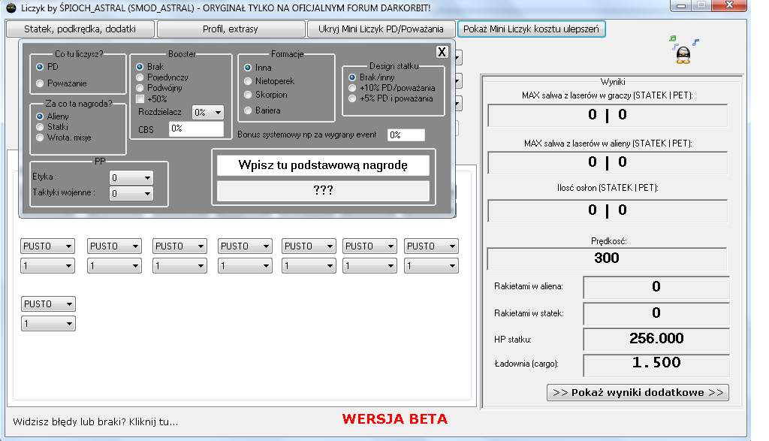Open the Etyka dropdown
Viewport: 769px width, 441px height.
(131, 177)
